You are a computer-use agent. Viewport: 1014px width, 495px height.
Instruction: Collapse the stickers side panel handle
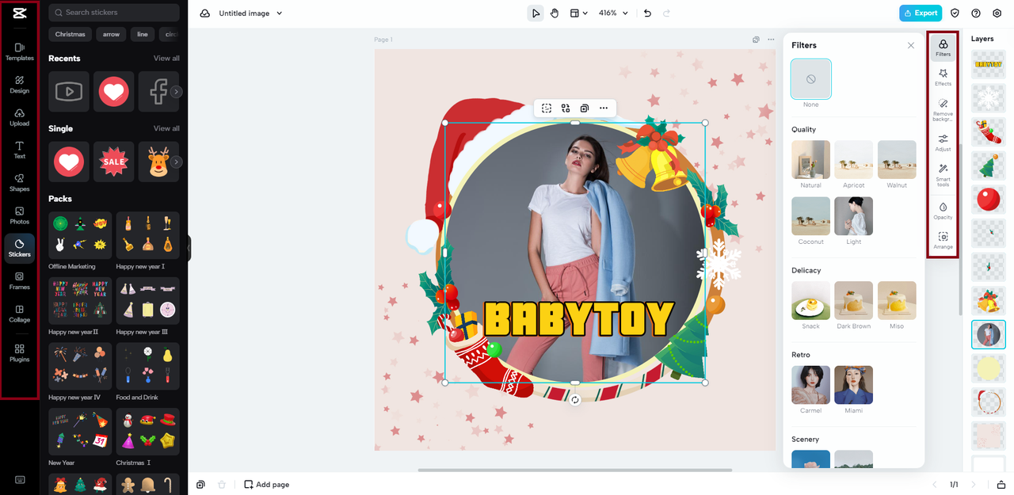189,248
